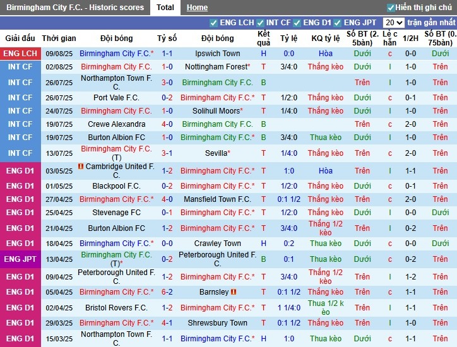Toggle the Hiển thị ghi chú checkbox
Viewport: 457px width, 347px height.
tap(391, 8)
